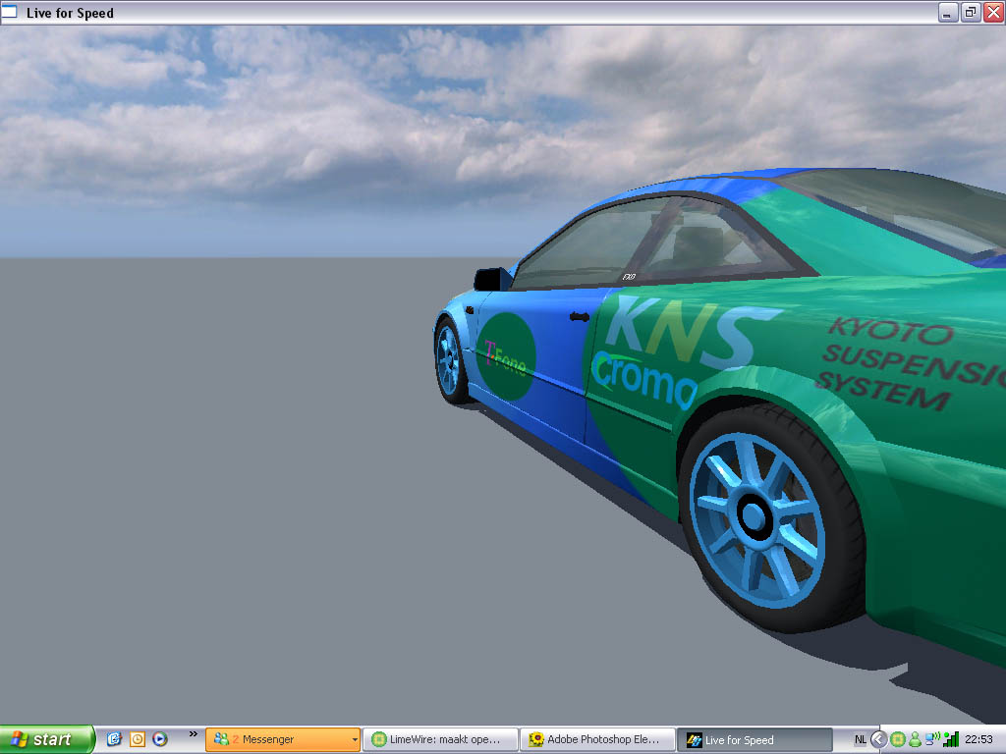The width and height of the screenshot is (1006, 754).
Task: Launch Outlook Express from the quick launch bar
Action: [x=114, y=739]
